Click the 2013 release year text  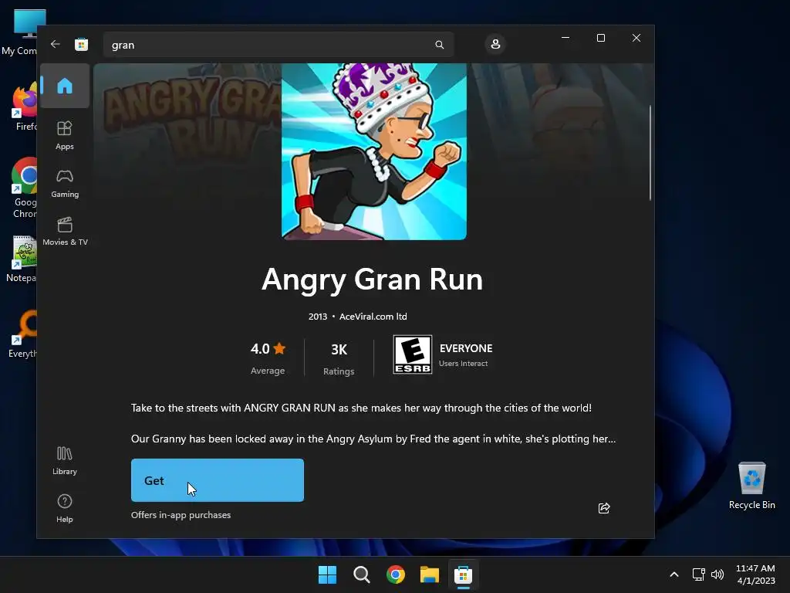[x=317, y=317]
